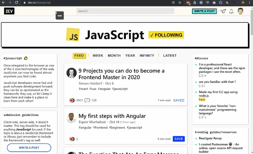This screenshot has width=253, height=154.
Task: Open Espoir Murhabazi's avatar
Action: click(72, 118)
